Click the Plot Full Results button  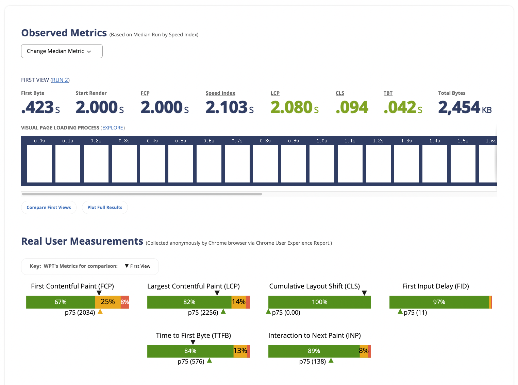tap(105, 207)
